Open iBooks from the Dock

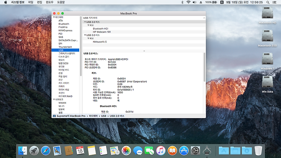[172, 151]
